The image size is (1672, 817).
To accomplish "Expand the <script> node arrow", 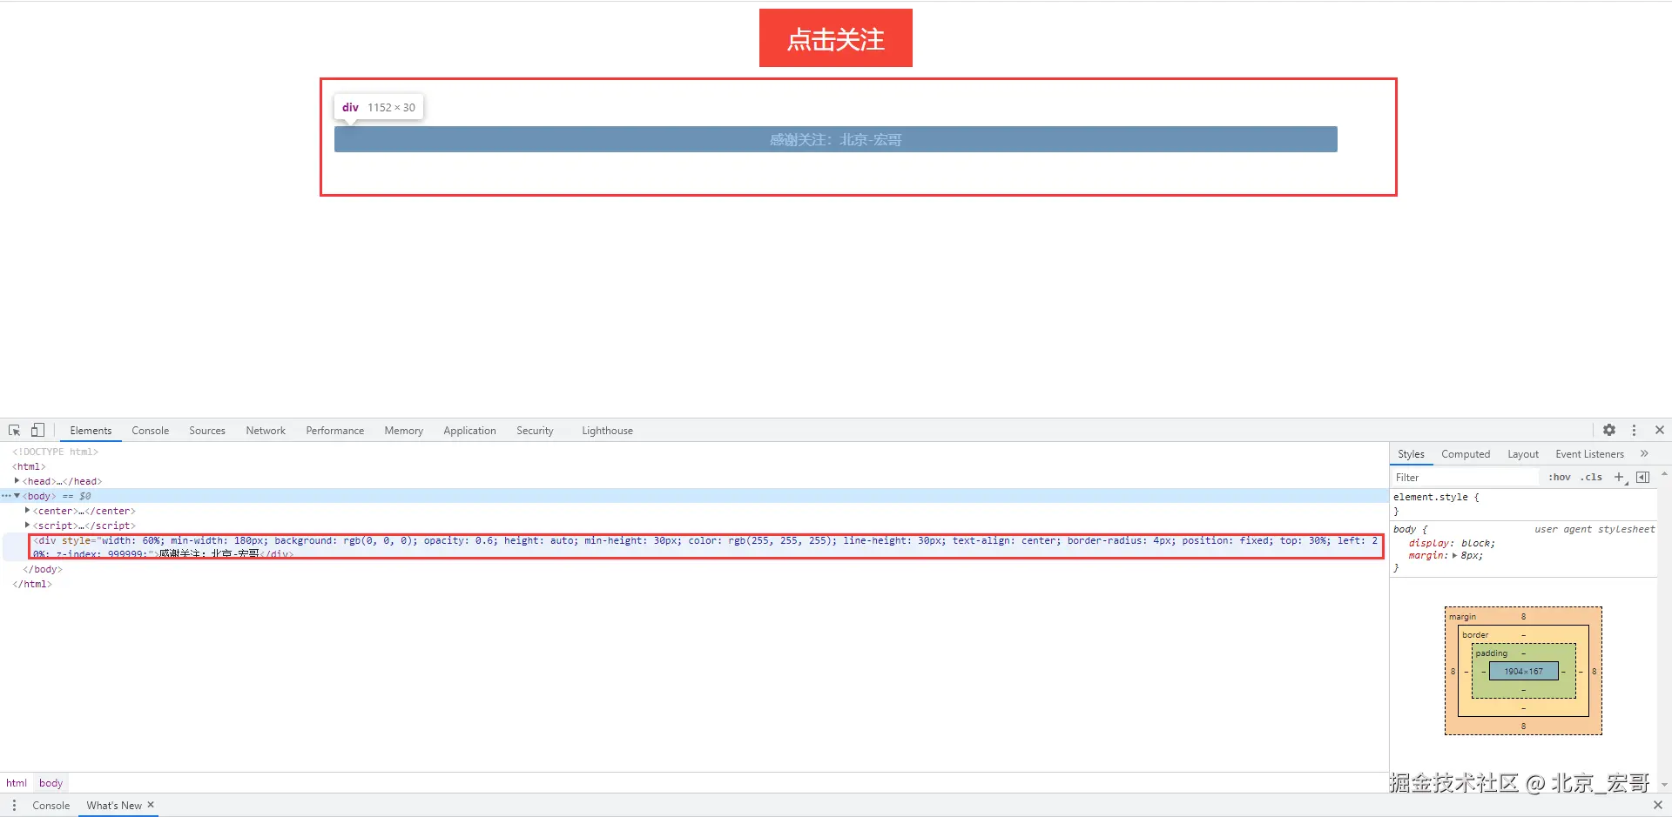I will (27, 526).
